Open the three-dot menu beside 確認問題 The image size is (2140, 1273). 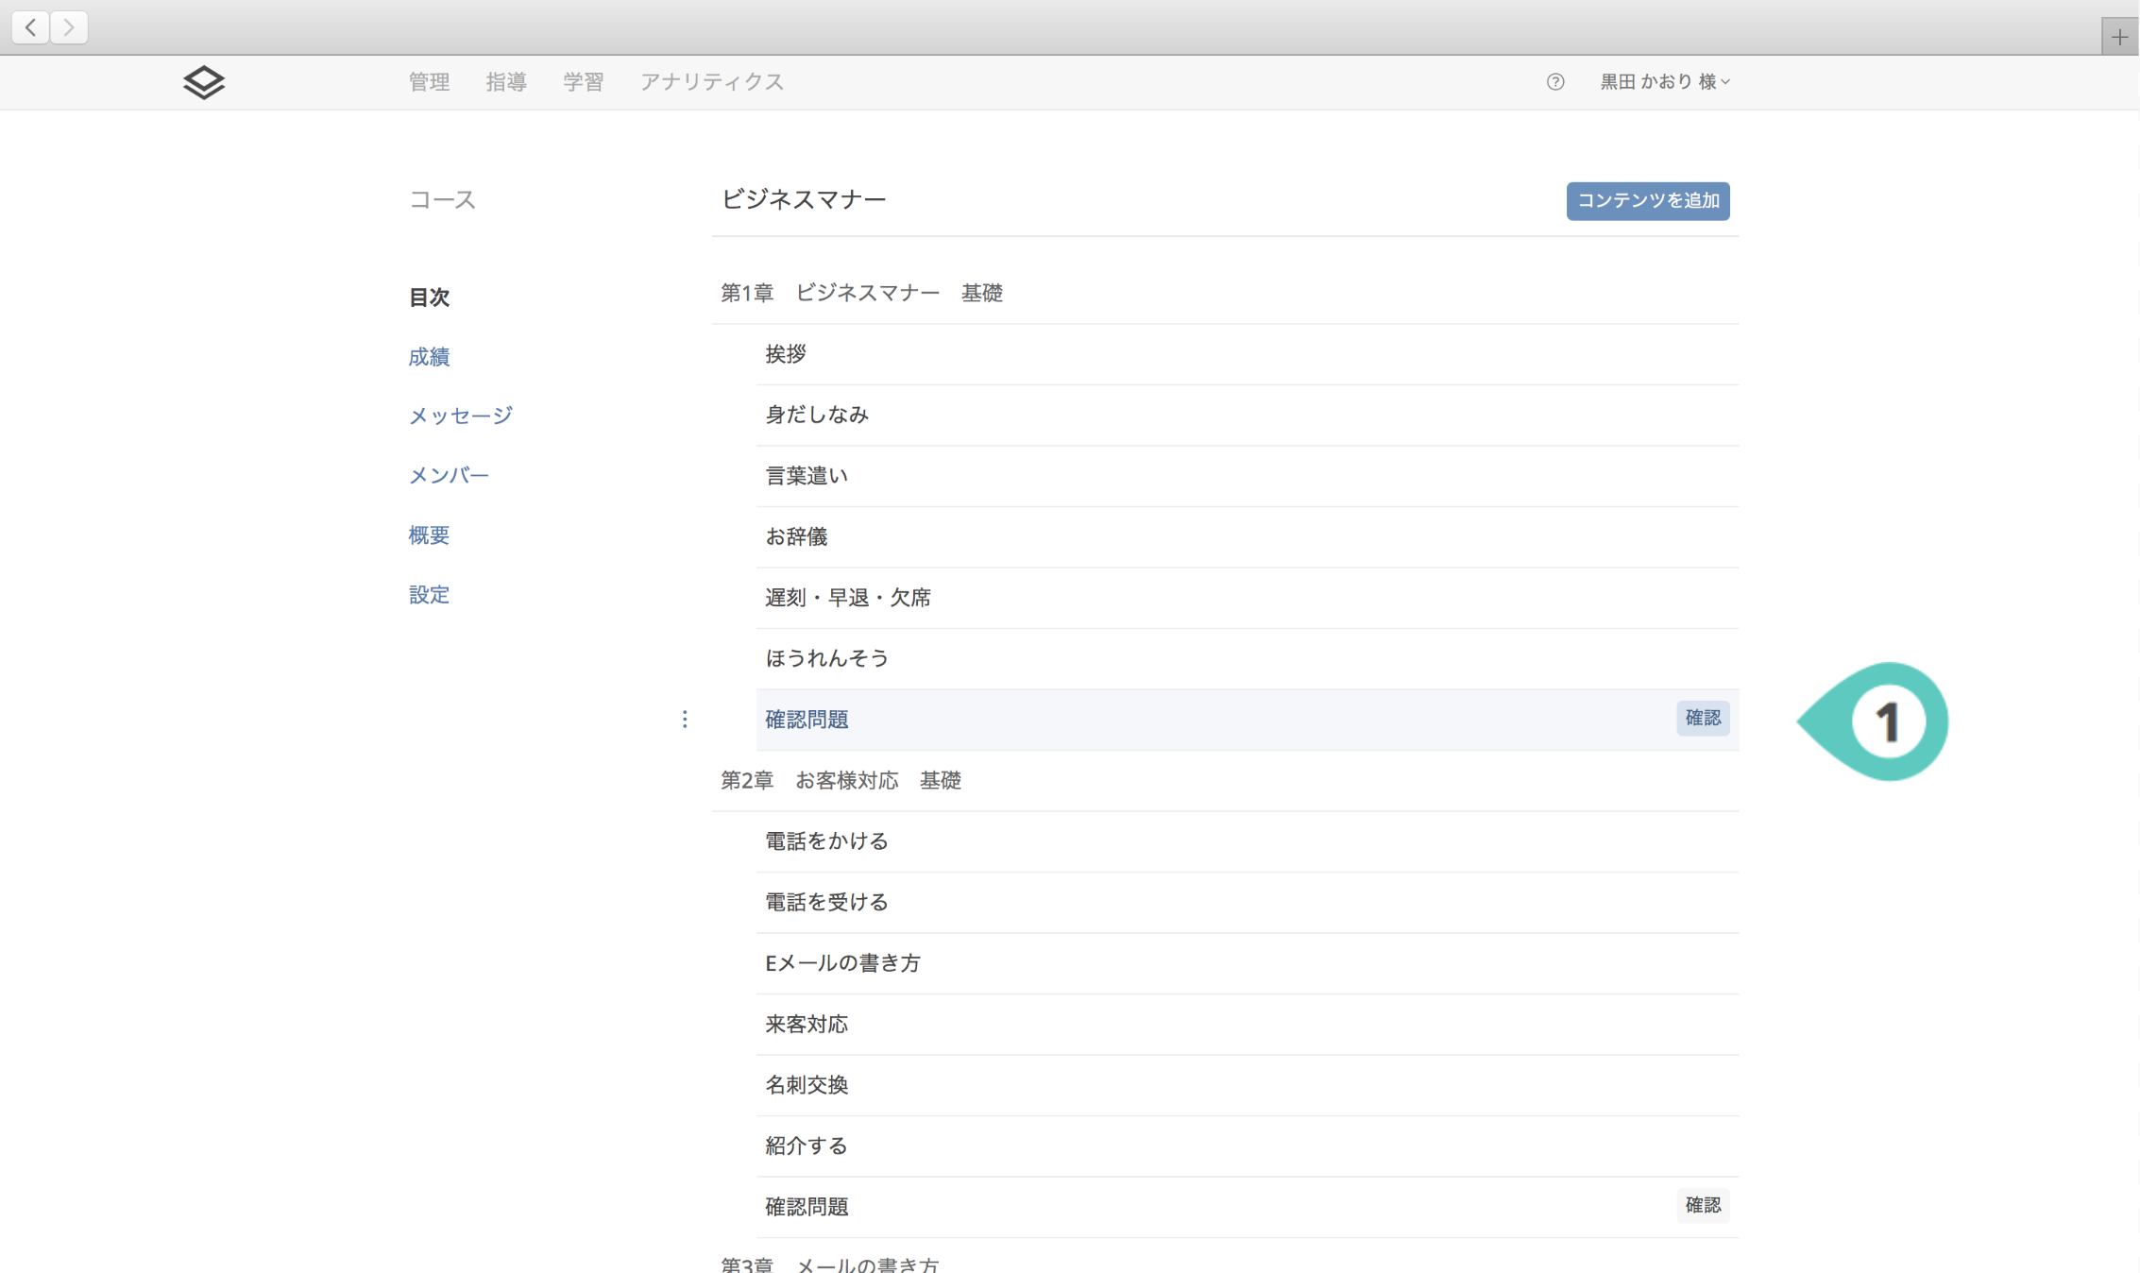[685, 720]
